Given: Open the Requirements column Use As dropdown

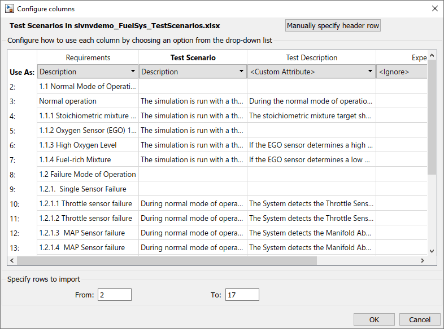Looking at the screenshot, I should pos(88,72).
